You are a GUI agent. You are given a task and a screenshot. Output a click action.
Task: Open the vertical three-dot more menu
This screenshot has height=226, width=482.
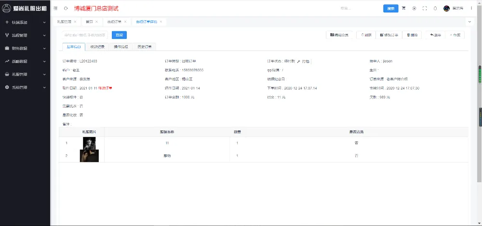point(471,9)
